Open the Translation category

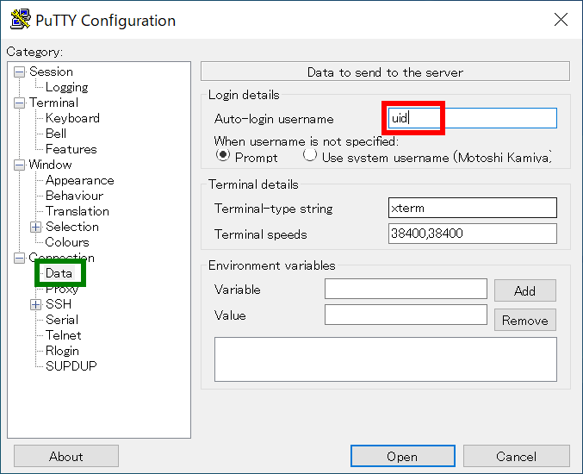coord(77,211)
